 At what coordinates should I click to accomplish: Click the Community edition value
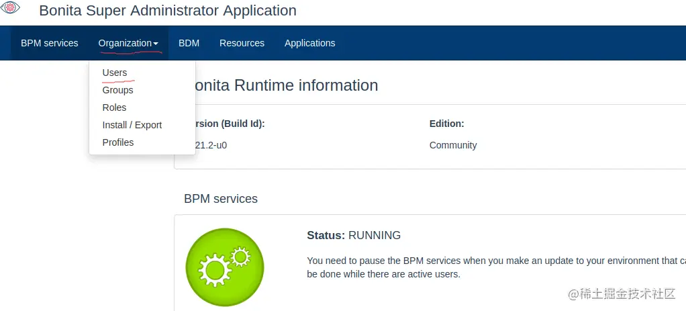453,145
